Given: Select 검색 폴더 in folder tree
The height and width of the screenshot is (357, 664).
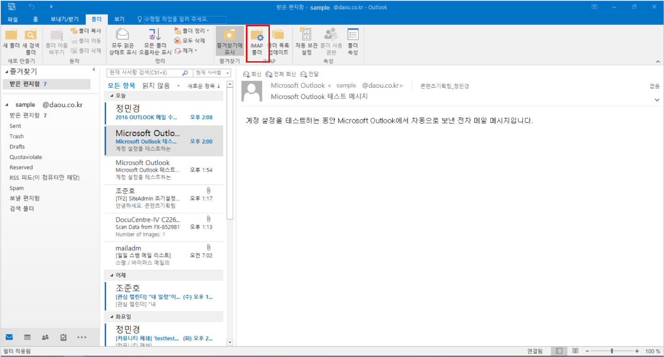Looking at the screenshot, I should pos(22,209).
